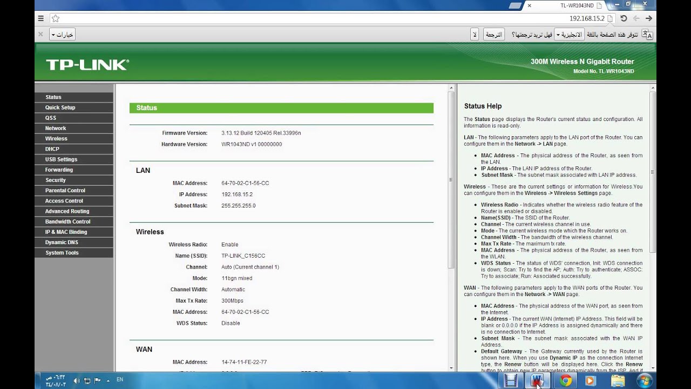Click the volume speaker tray icon
Viewport: 691px width, 389px height.
point(77,380)
